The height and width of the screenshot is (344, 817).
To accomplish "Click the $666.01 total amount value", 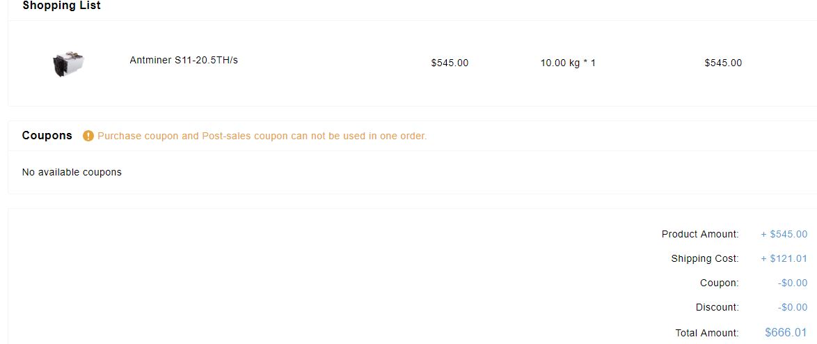I will [786, 332].
